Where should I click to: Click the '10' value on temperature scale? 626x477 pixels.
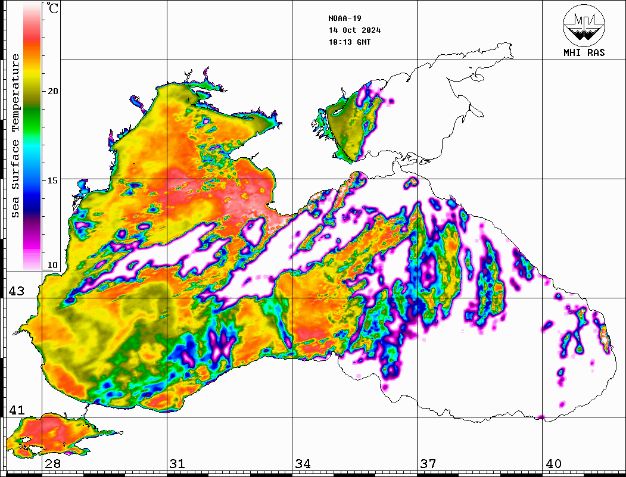click(x=52, y=265)
